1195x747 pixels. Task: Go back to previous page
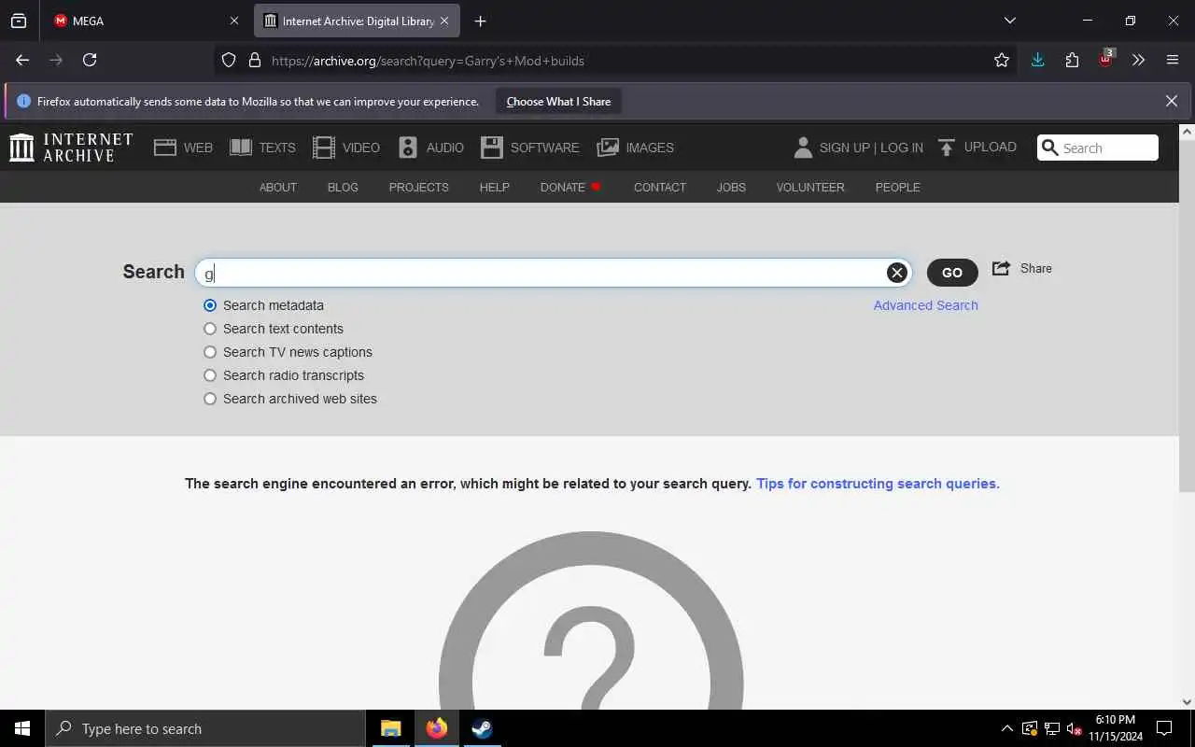coord(22,60)
